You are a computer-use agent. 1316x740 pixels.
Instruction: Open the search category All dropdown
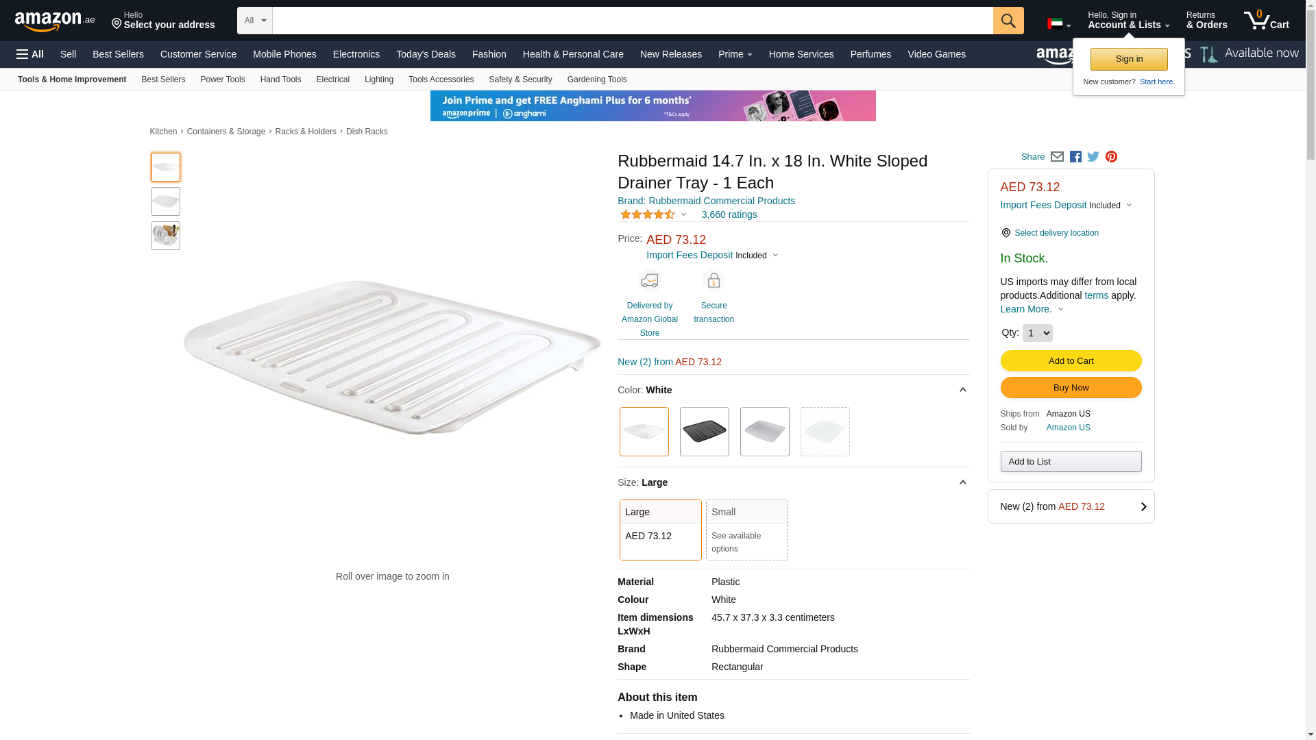click(254, 21)
